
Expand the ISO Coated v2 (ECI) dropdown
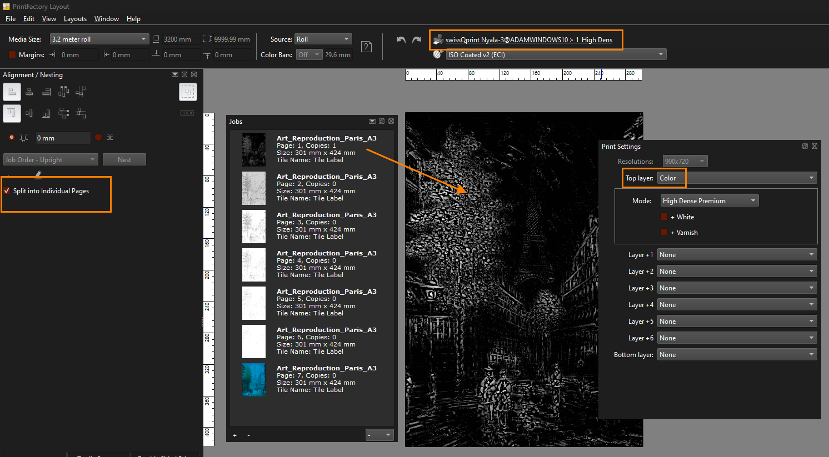[x=556, y=54]
